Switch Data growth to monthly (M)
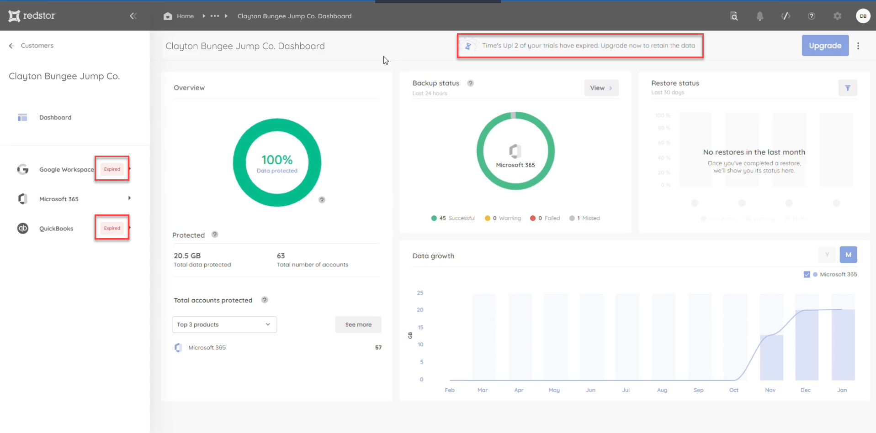 coord(849,255)
